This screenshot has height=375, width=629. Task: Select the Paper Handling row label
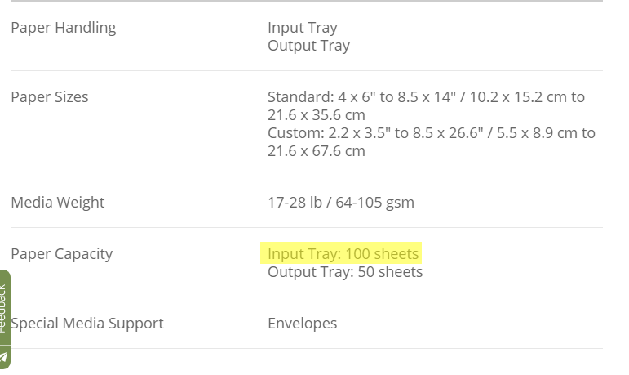[64, 28]
